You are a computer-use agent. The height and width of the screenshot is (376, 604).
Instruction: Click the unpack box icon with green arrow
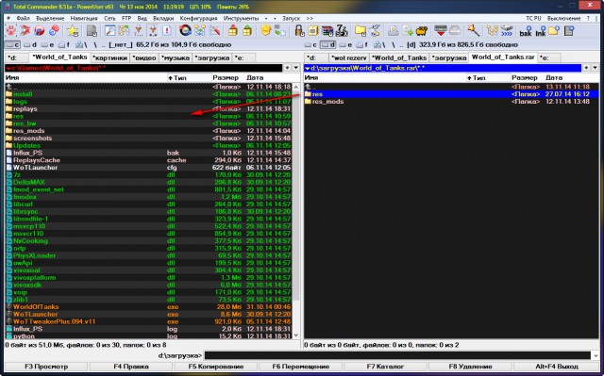[x=247, y=31]
